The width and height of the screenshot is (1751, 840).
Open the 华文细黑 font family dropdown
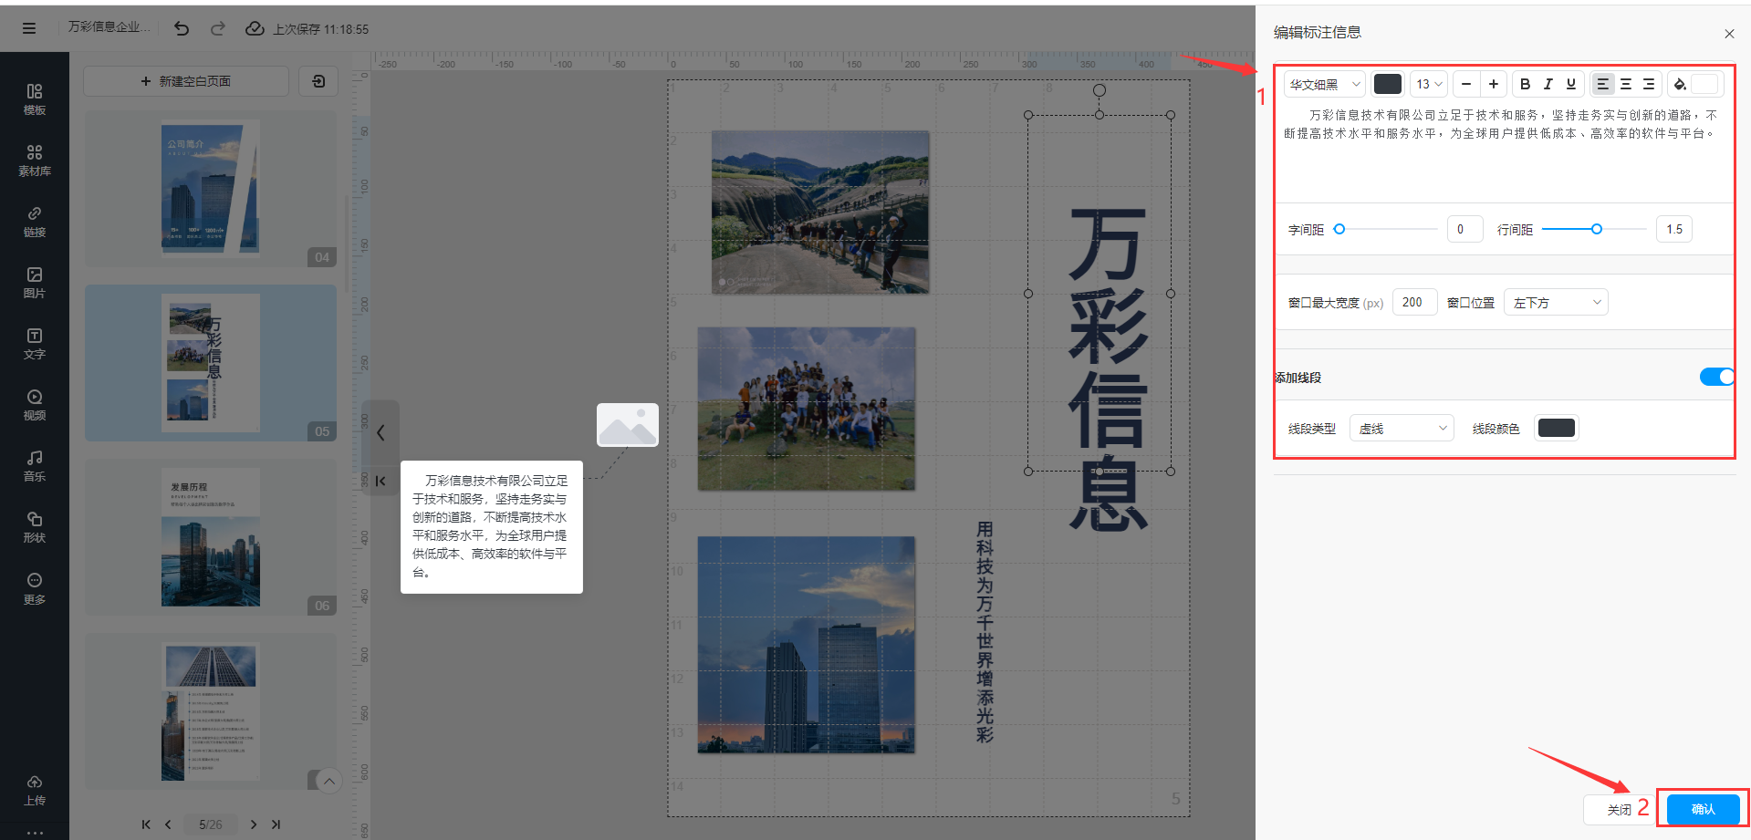pos(1324,84)
